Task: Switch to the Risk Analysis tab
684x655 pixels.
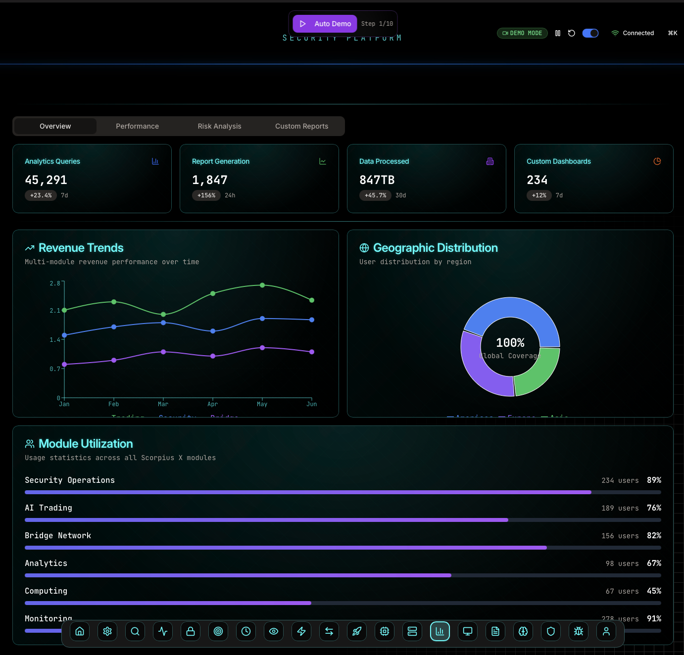Action: (219, 126)
